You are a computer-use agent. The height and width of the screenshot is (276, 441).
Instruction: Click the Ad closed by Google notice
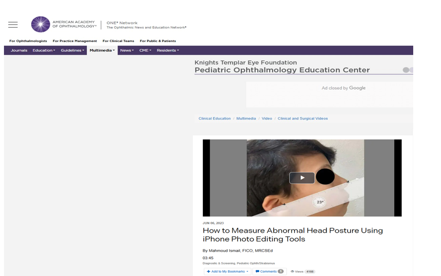click(344, 88)
